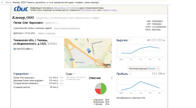The width and height of the screenshot is (196, 108).
Task: Click the help icon beside Учредители
Action: (x=31, y=74)
